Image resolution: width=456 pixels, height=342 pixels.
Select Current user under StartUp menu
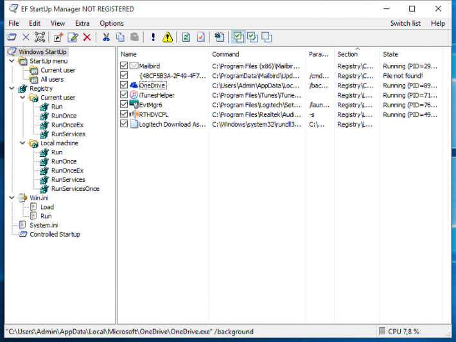pos(58,70)
